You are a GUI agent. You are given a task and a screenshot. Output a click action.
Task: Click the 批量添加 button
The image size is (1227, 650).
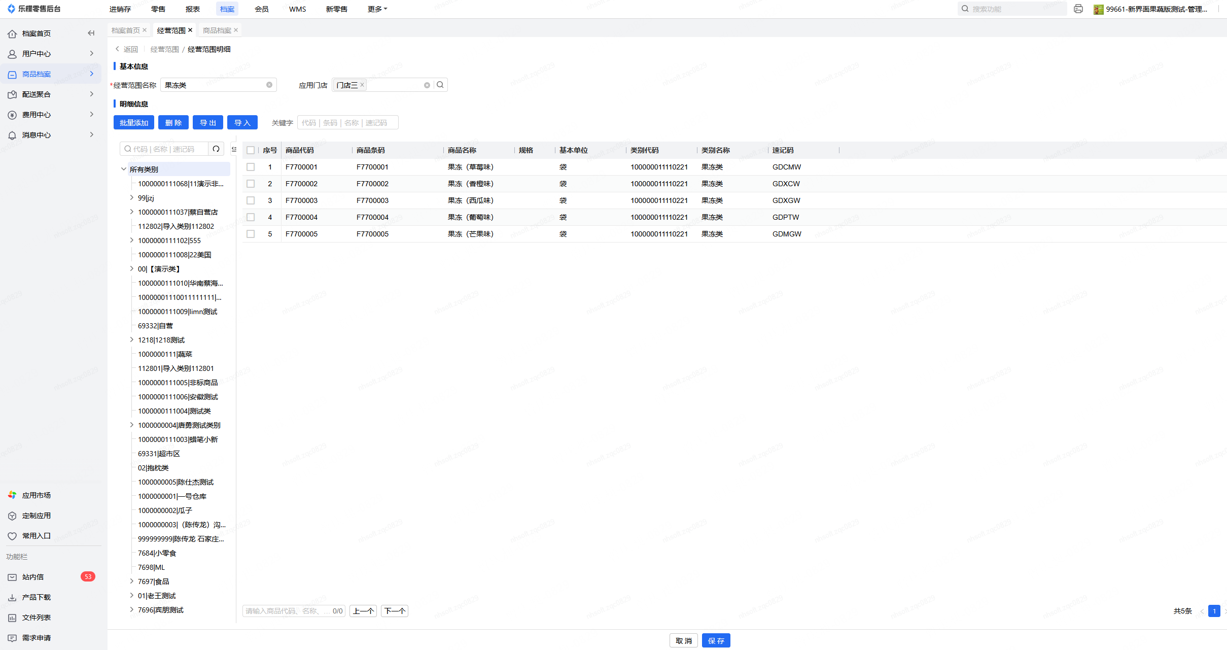click(x=134, y=122)
